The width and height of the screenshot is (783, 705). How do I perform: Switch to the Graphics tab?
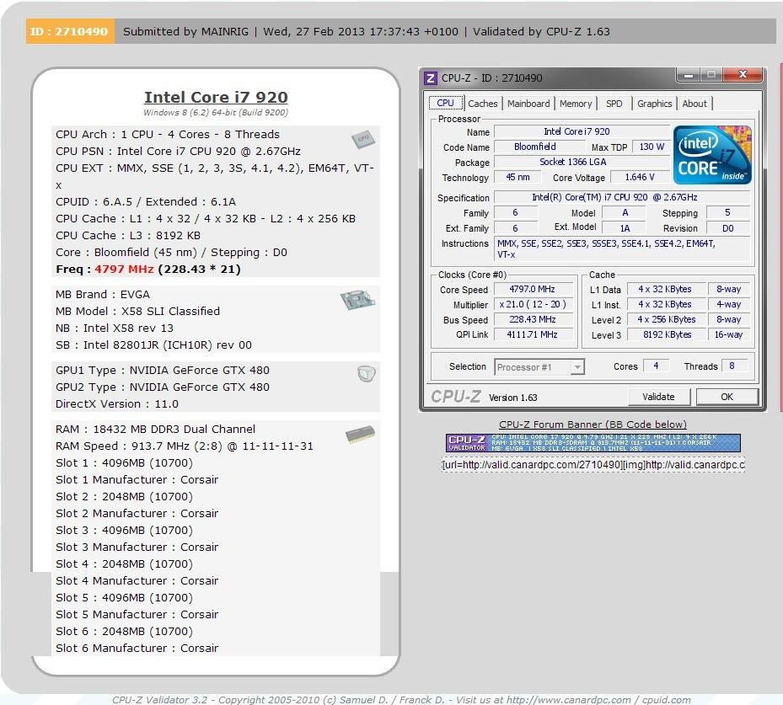(654, 104)
